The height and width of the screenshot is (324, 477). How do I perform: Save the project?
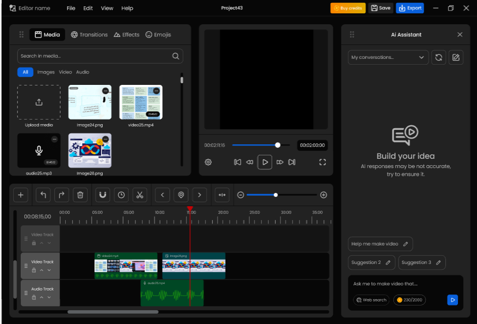click(x=381, y=8)
